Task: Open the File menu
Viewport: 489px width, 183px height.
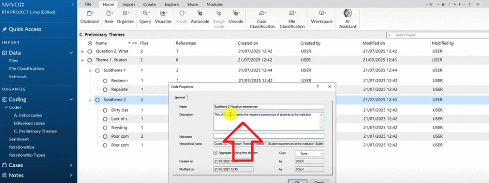Action: (x=88, y=5)
